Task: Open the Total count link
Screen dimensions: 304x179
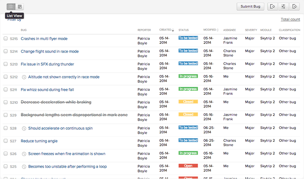Action: coord(290,20)
